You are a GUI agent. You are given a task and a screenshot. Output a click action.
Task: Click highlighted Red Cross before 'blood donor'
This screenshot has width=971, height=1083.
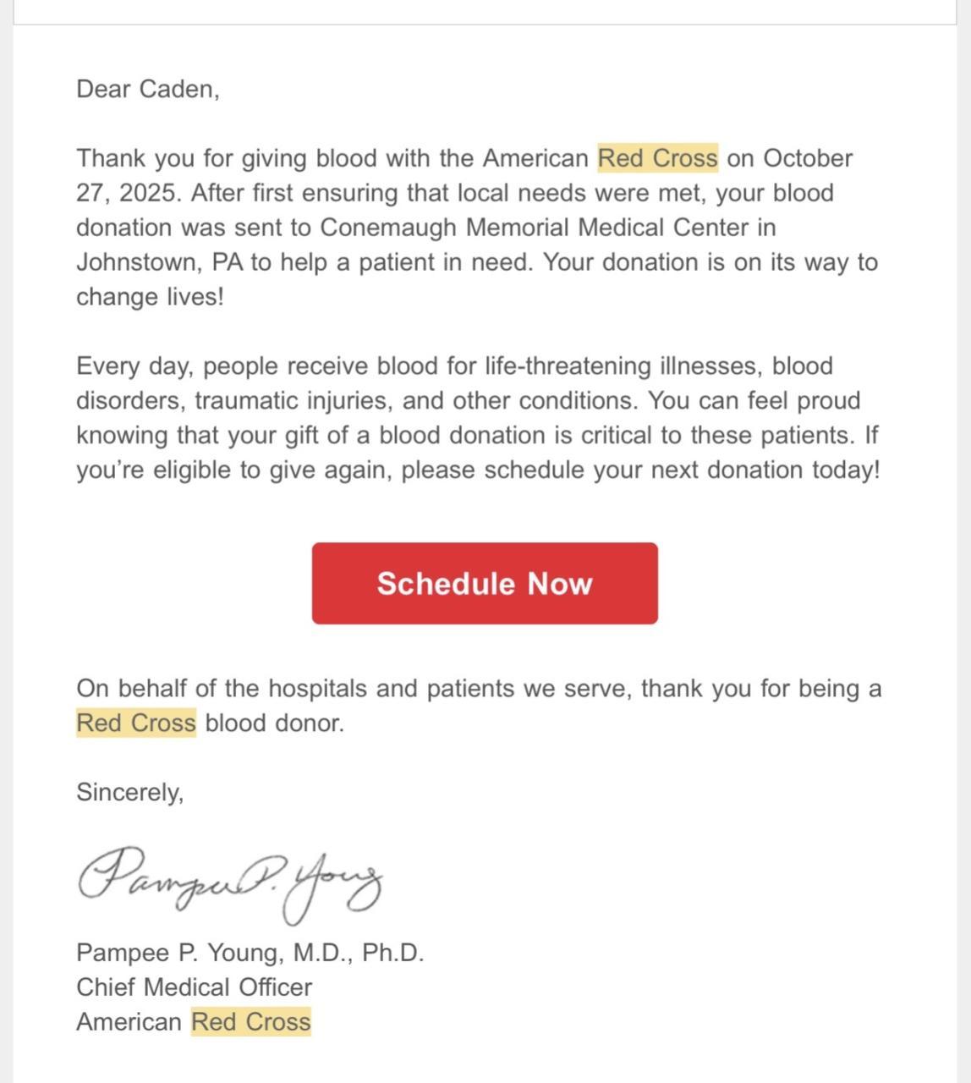pyautogui.click(x=136, y=723)
